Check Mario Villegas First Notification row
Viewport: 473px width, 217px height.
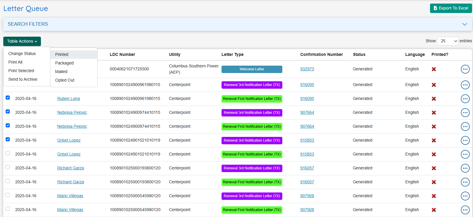pos(8,209)
